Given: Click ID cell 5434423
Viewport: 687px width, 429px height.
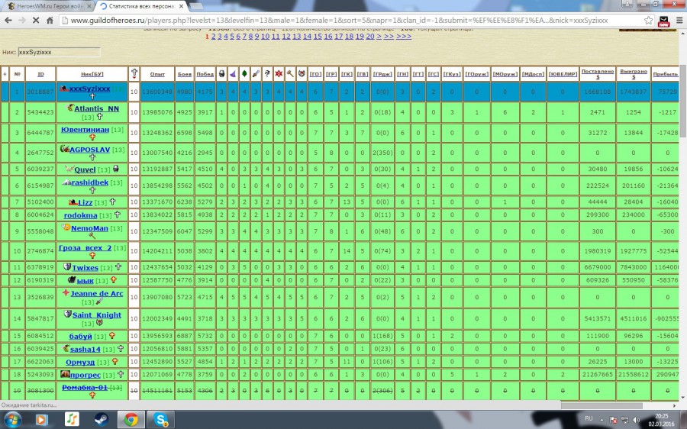Looking at the screenshot, I should (x=40, y=112).
